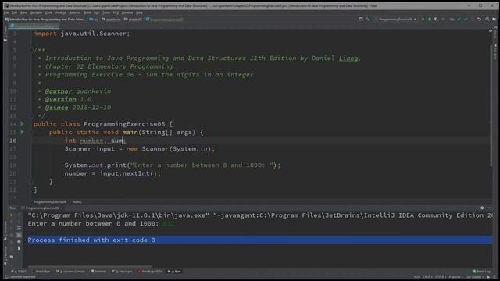The image size is (500, 281).
Task: Open the Terminal tool window tab
Action: click(x=98, y=272)
